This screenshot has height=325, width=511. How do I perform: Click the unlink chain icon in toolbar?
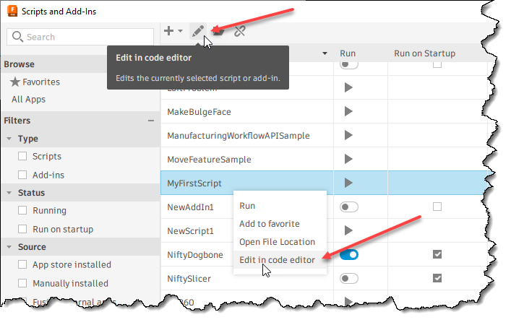coord(240,31)
